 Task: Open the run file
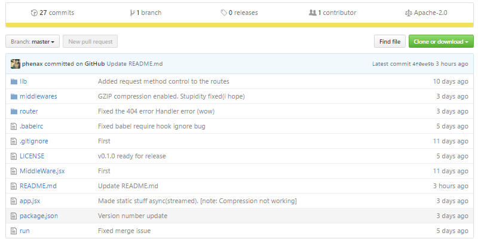coord(24,231)
